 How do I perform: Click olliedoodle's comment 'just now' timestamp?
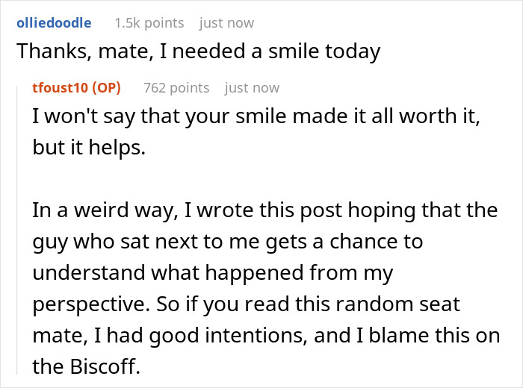pyautogui.click(x=228, y=22)
